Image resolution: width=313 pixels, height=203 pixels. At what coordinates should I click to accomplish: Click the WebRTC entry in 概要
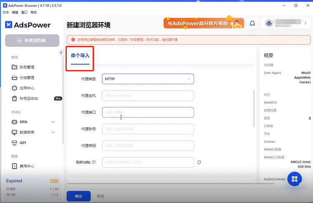pos(270,103)
